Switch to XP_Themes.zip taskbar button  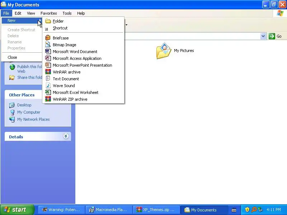click(156, 210)
